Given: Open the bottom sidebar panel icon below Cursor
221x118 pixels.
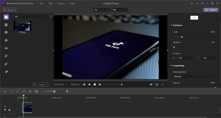Looking at the screenshot, I should [6, 72].
